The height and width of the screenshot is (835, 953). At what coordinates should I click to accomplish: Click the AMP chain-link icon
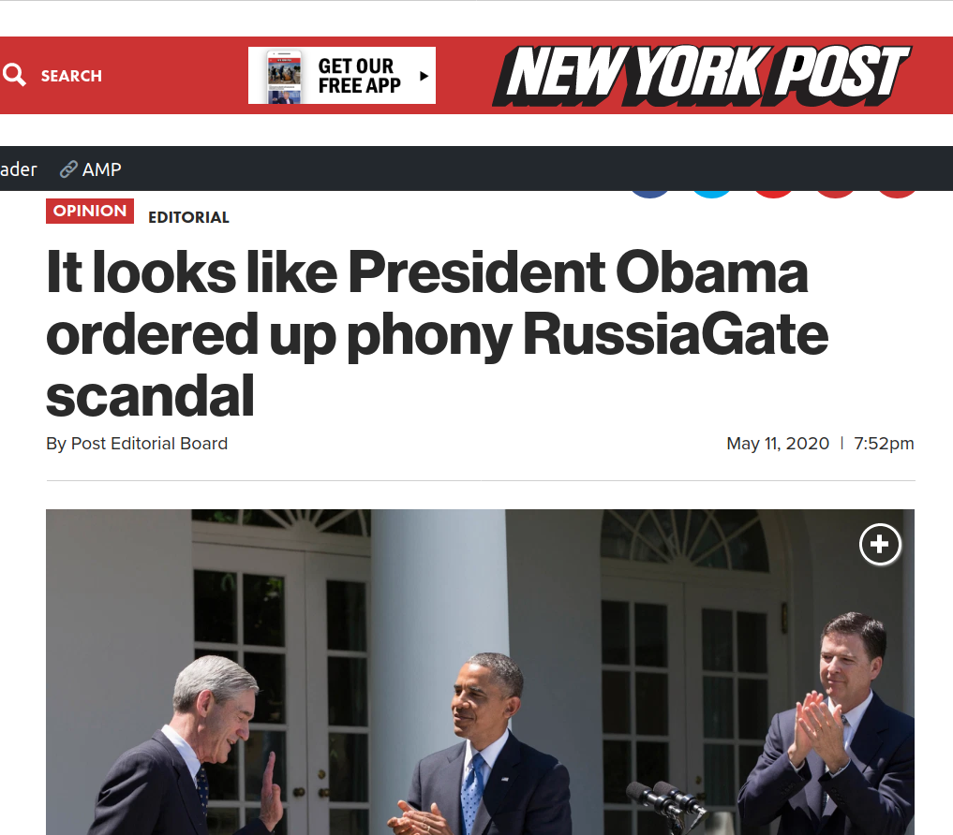tap(68, 168)
